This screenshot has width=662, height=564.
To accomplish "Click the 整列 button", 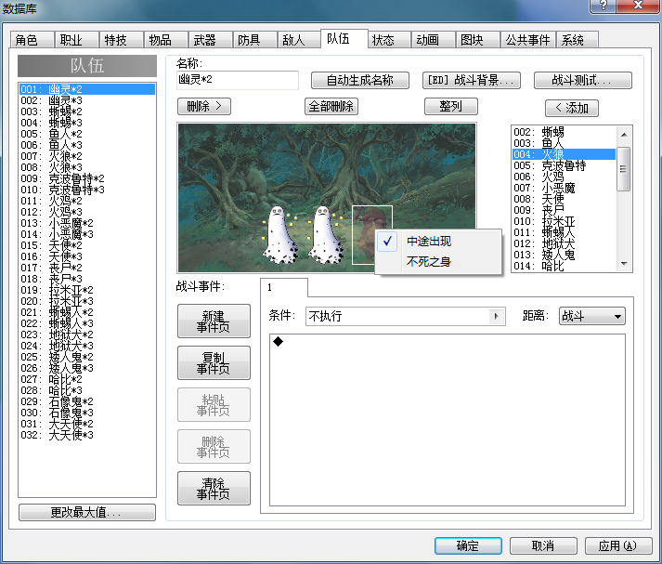I will click(451, 107).
